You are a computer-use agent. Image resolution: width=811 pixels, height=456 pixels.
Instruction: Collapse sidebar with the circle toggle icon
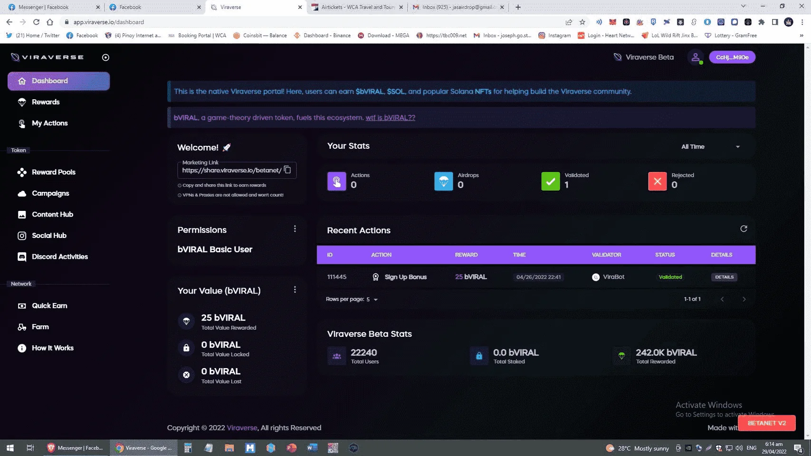point(105,57)
